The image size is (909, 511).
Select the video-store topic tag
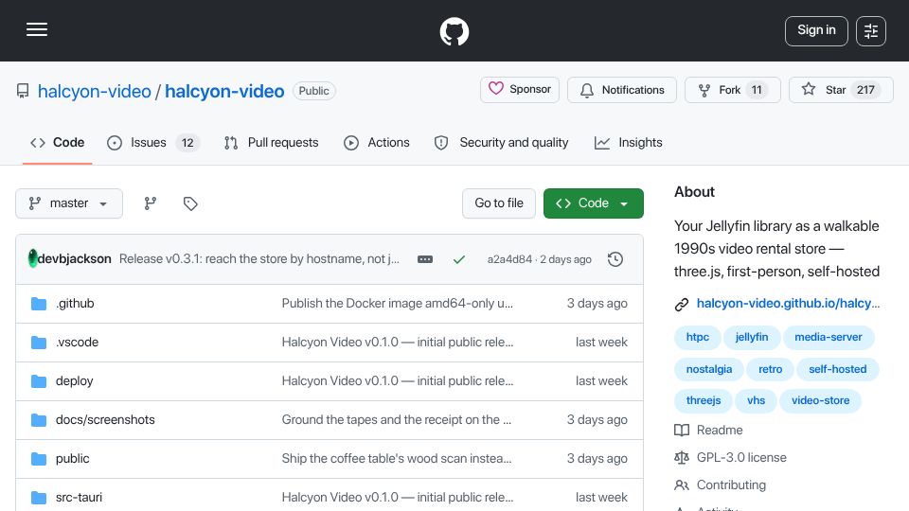click(820, 401)
